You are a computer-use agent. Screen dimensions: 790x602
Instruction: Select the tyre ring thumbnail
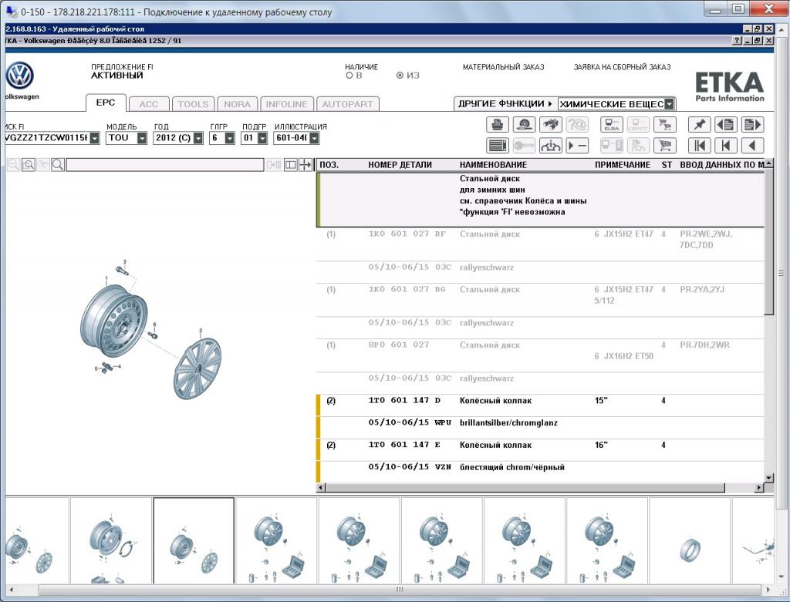690,540
